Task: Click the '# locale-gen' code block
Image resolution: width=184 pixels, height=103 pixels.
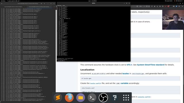Action: point(130,78)
